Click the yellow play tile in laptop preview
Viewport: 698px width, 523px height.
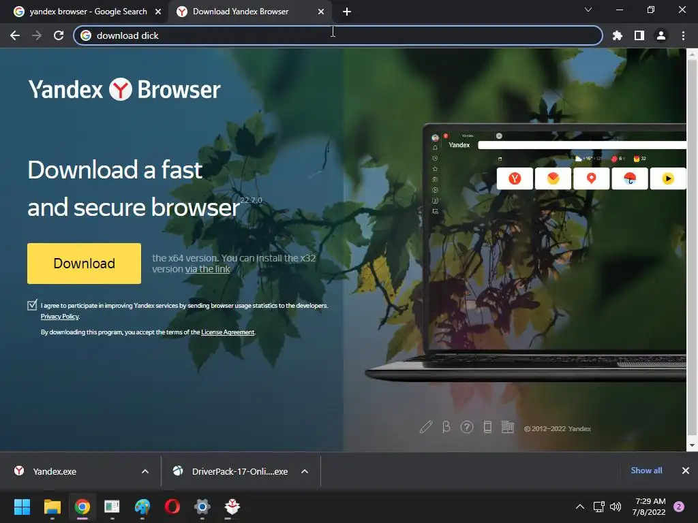pos(668,179)
